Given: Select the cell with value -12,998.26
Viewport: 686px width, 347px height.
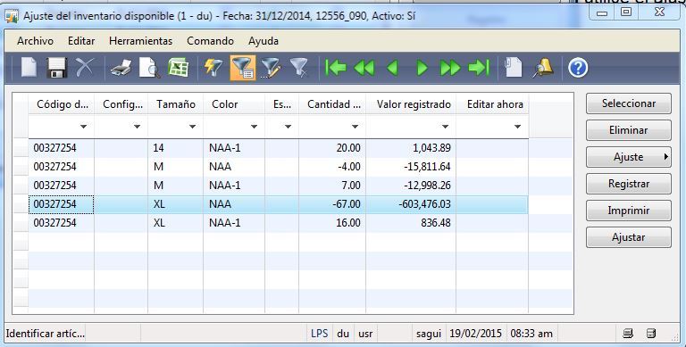Looking at the screenshot, I should (411, 186).
